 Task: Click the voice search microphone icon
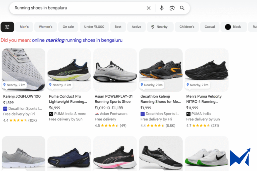coord(162,8)
